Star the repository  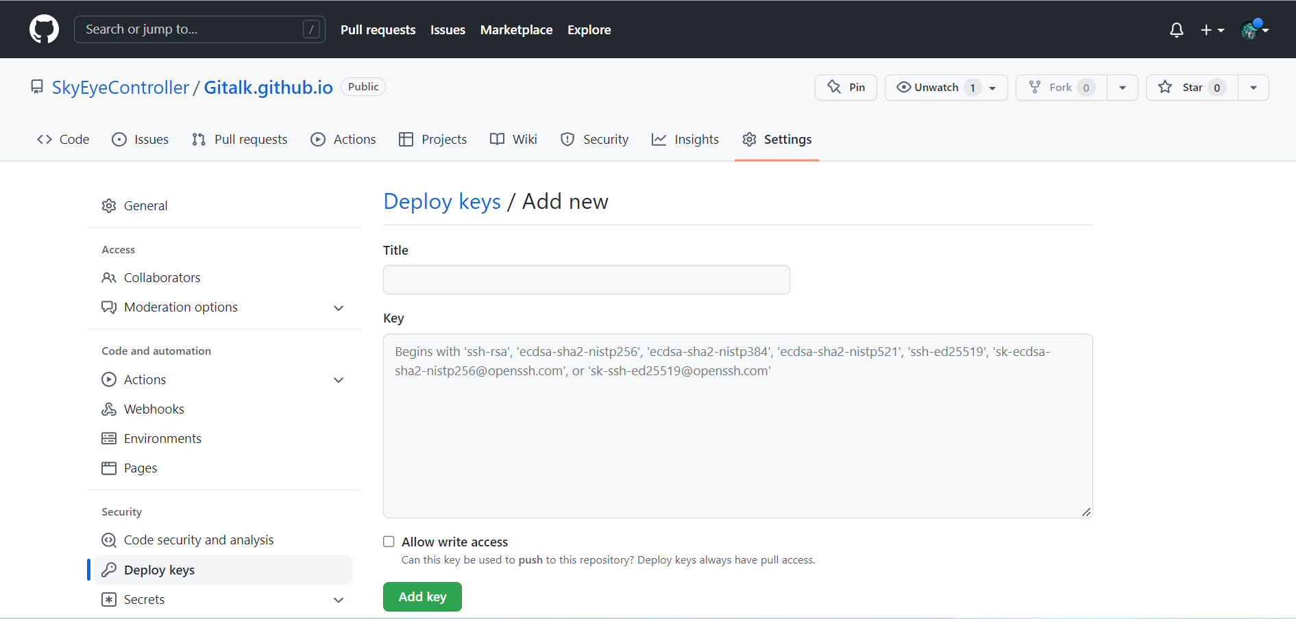tap(1192, 88)
